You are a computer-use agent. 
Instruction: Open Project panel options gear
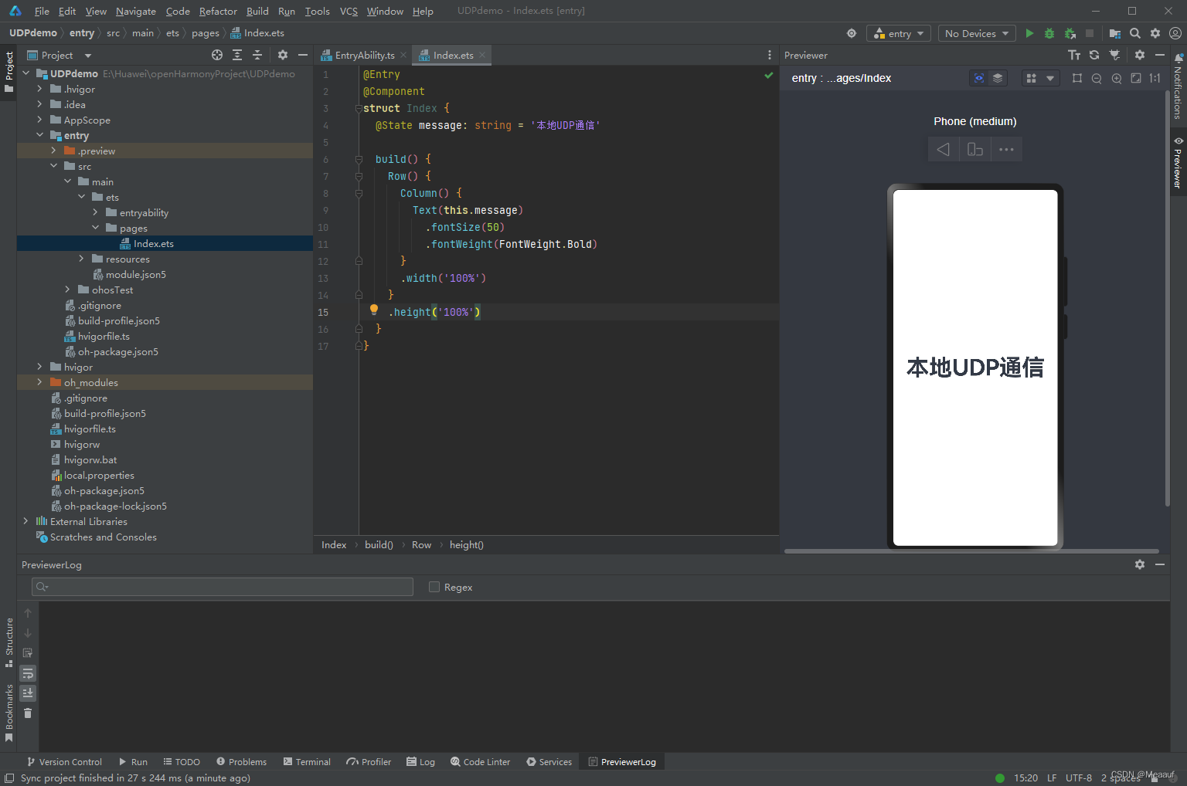pyautogui.click(x=283, y=55)
